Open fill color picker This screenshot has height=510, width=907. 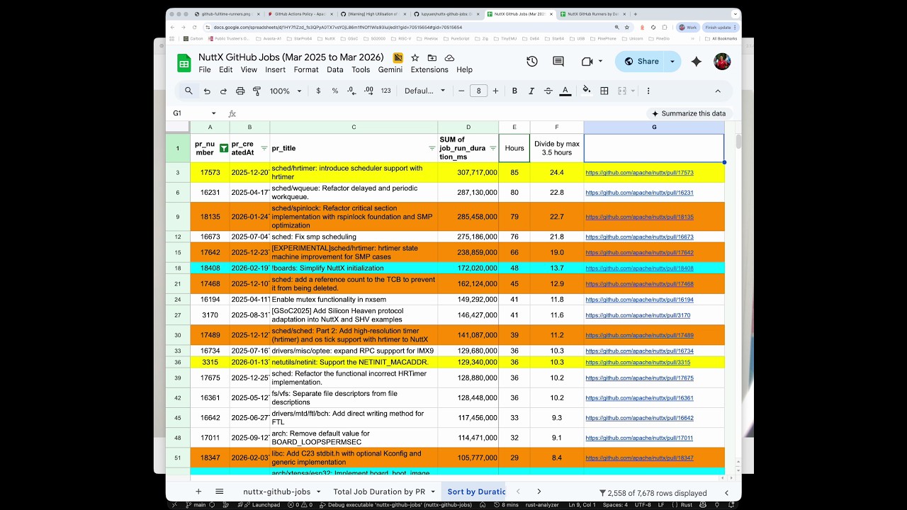(x=586, y=91)
